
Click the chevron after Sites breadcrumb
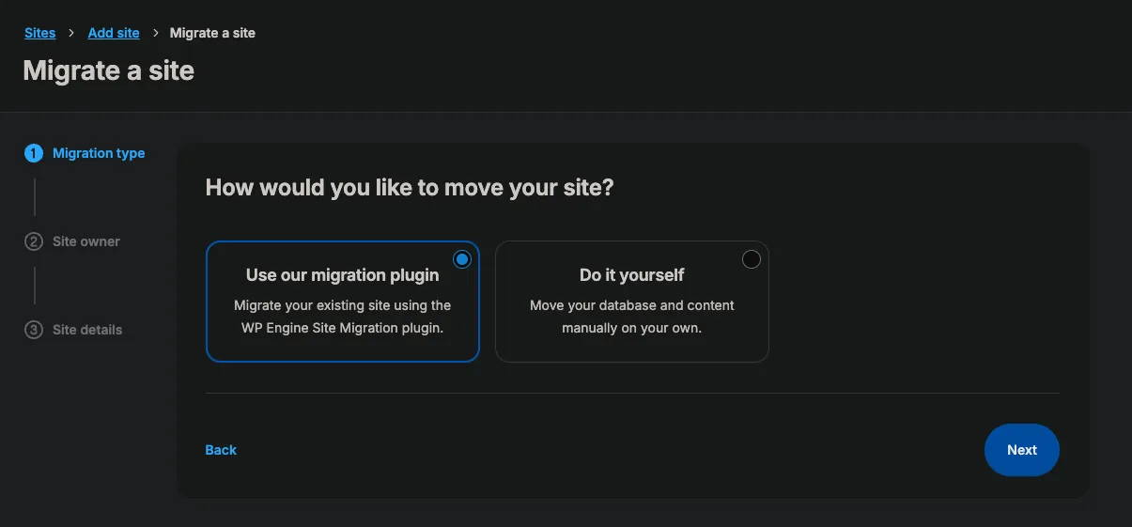click(71, 33)
